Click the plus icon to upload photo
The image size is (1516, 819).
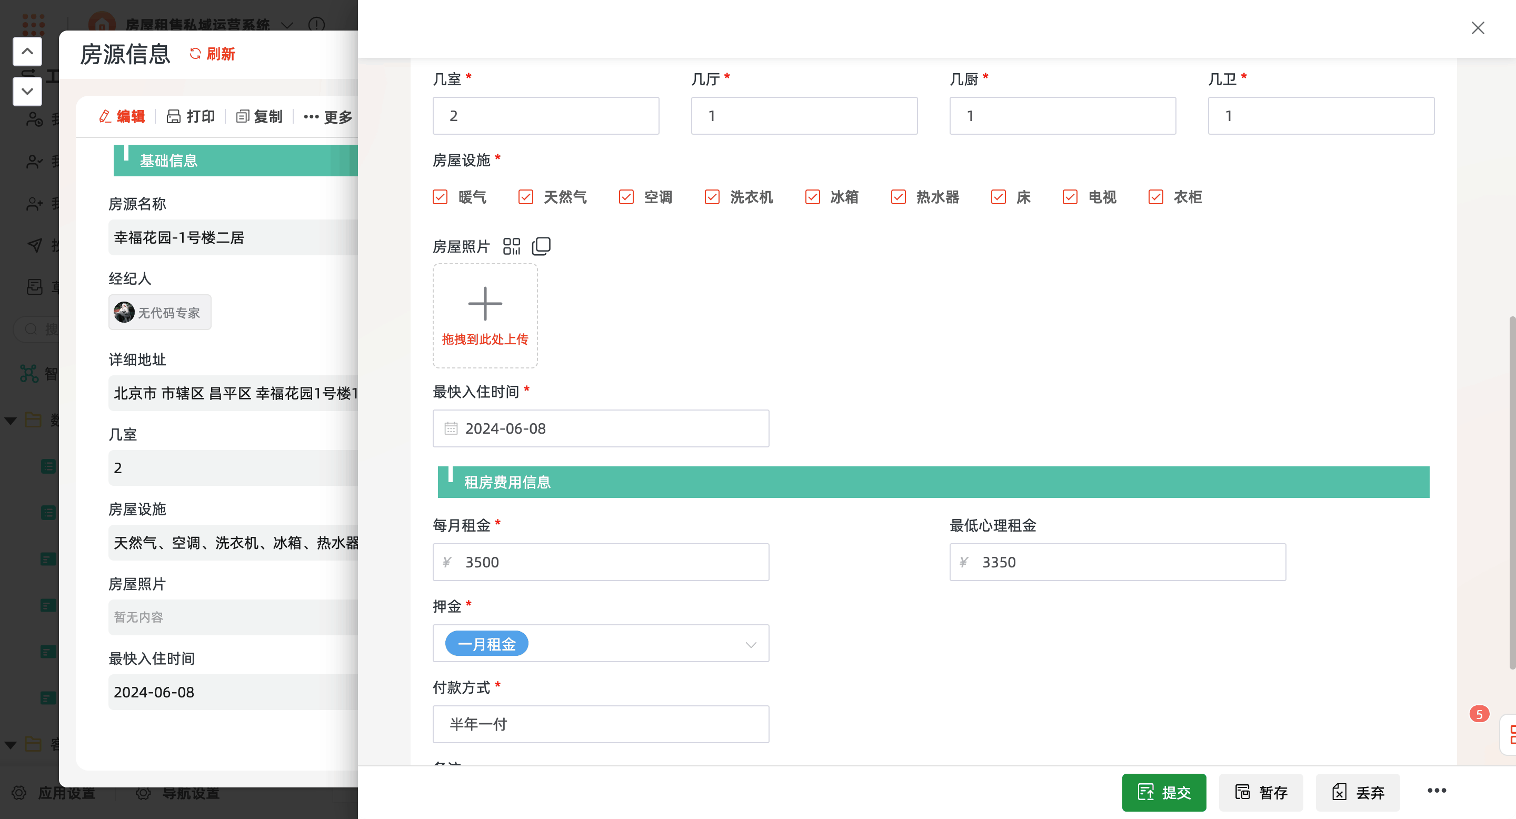pos(485,304)
